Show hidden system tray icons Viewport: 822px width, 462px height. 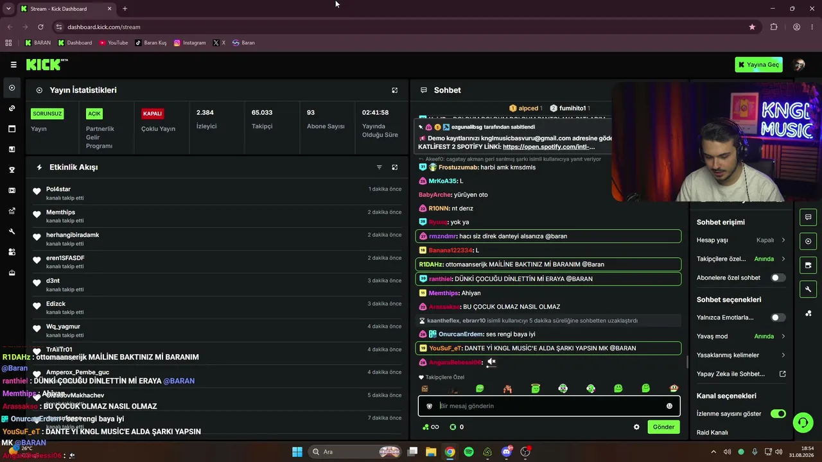(713, 452)
